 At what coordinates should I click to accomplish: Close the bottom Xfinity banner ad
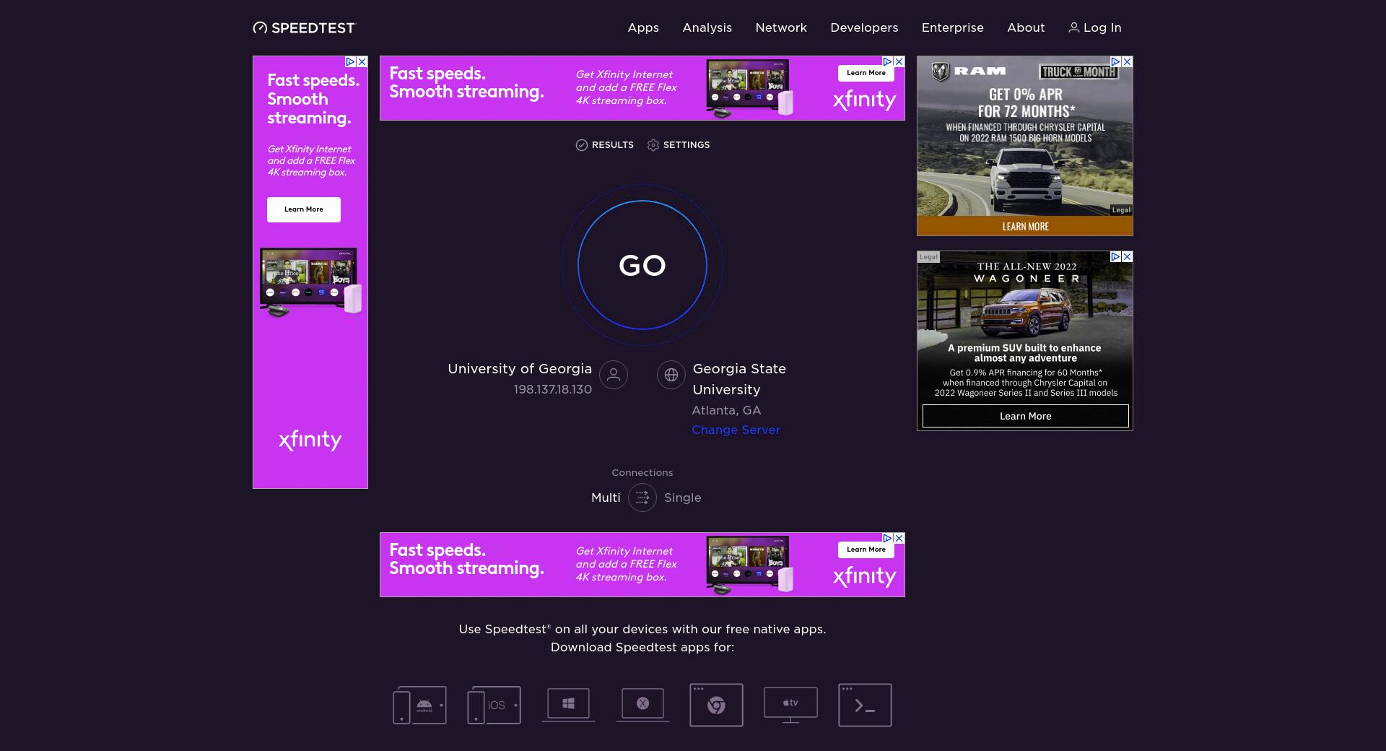coord(899,538)
